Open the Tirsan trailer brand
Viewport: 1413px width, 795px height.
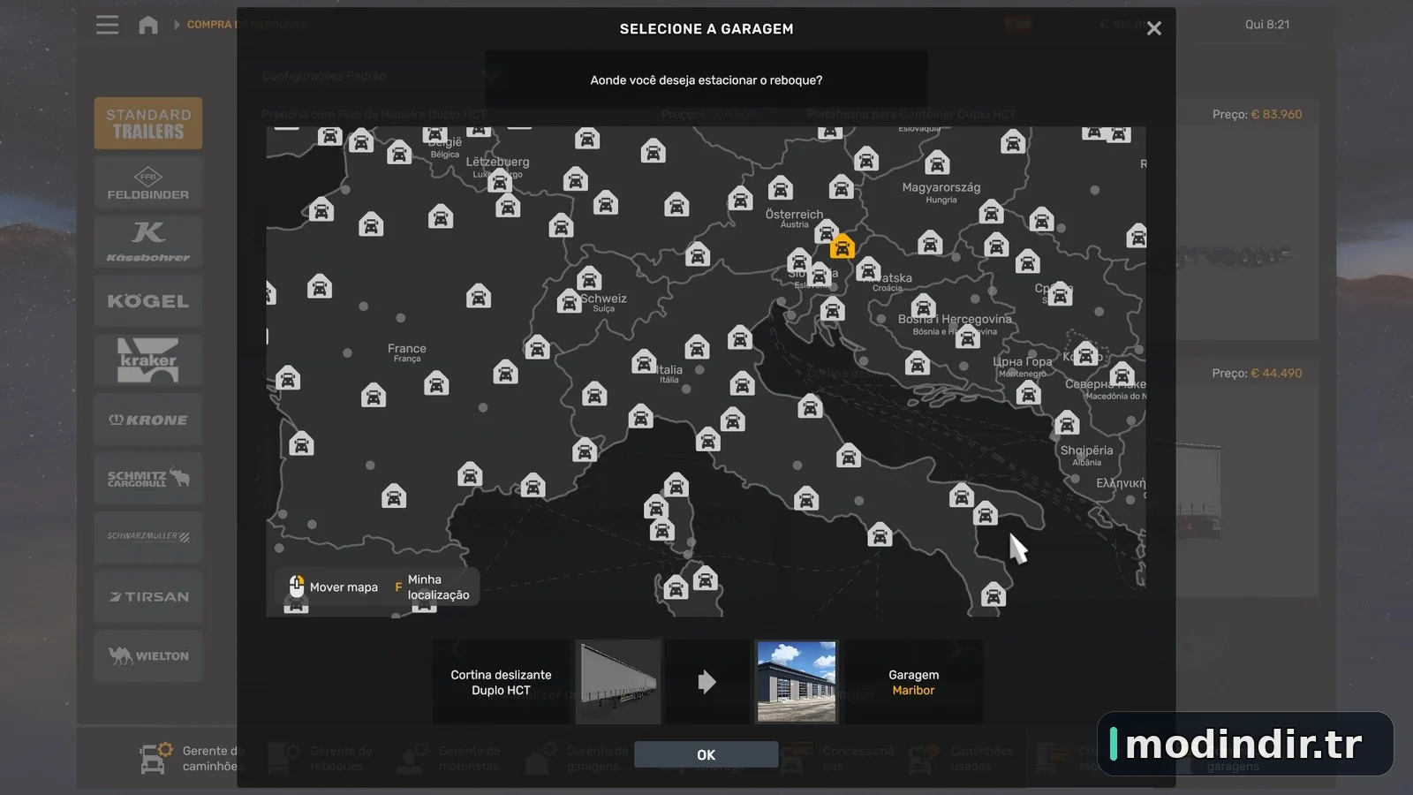point(148,596)
